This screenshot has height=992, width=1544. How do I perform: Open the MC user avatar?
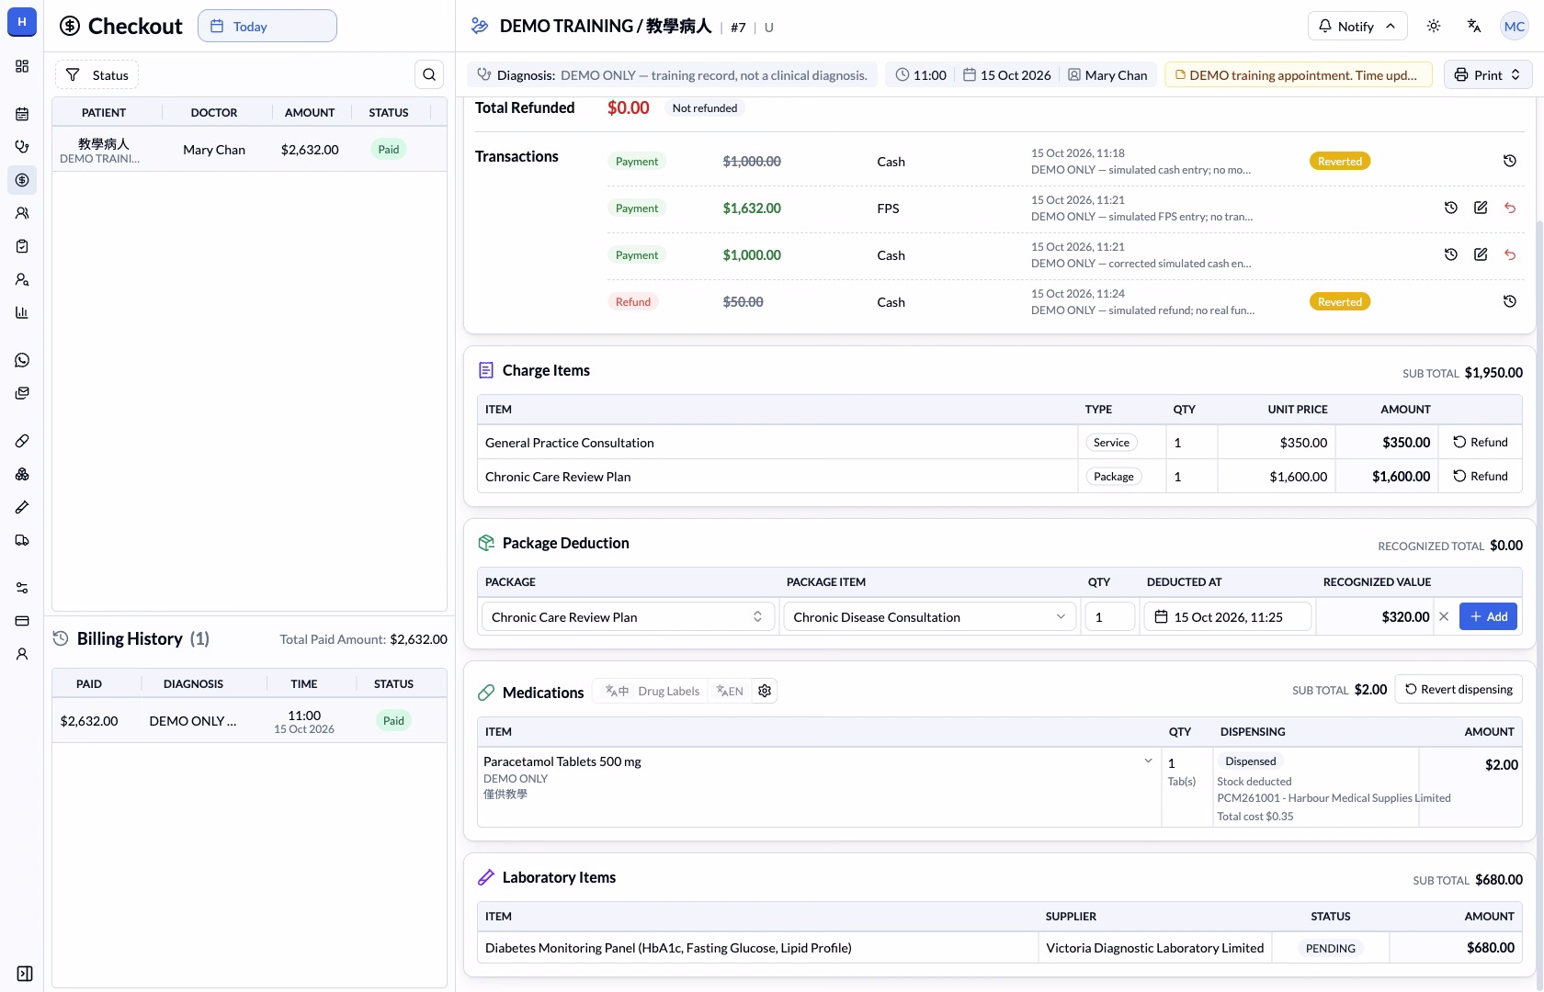pos(1515,26)
